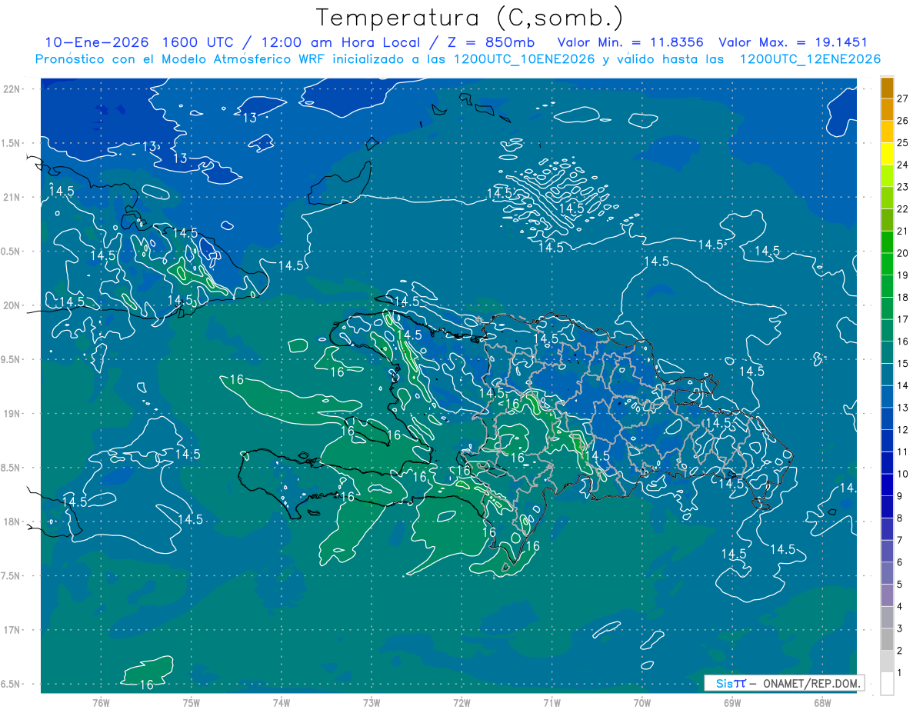Click the 73W longitude axis label
Screen dimensions: 923x713
[372, 703]
